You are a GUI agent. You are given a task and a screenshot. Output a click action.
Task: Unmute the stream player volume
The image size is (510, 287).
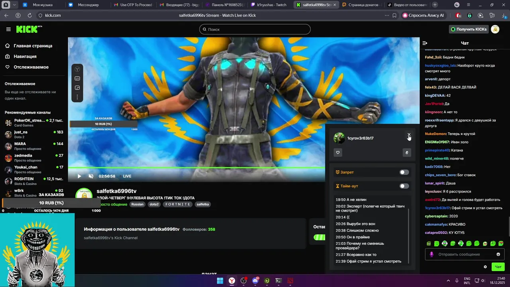pos(91,176)
